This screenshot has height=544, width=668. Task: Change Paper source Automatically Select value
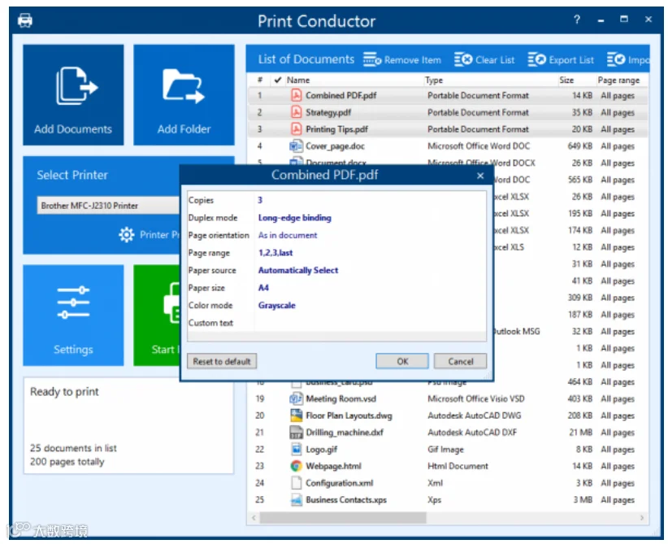pyautogui.click(x=297, y=270)
